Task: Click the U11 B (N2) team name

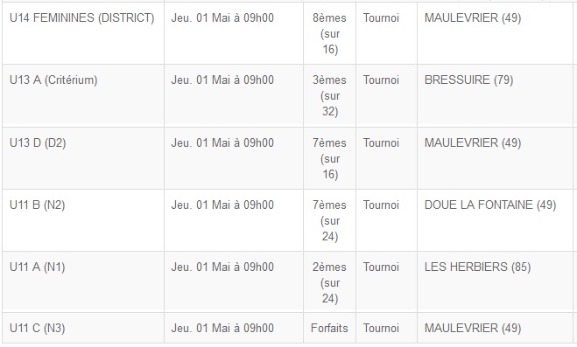Action: [x=38, y=205]
